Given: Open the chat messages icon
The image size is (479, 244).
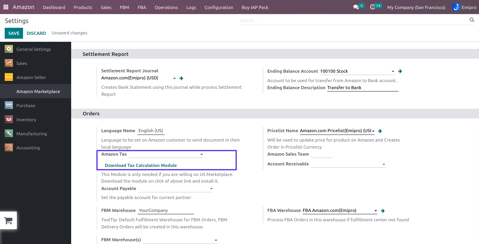Looking at the screenshot, I should click(356, 7).
